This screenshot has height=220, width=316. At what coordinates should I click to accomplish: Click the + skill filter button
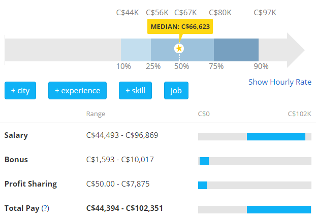point(135,91)
